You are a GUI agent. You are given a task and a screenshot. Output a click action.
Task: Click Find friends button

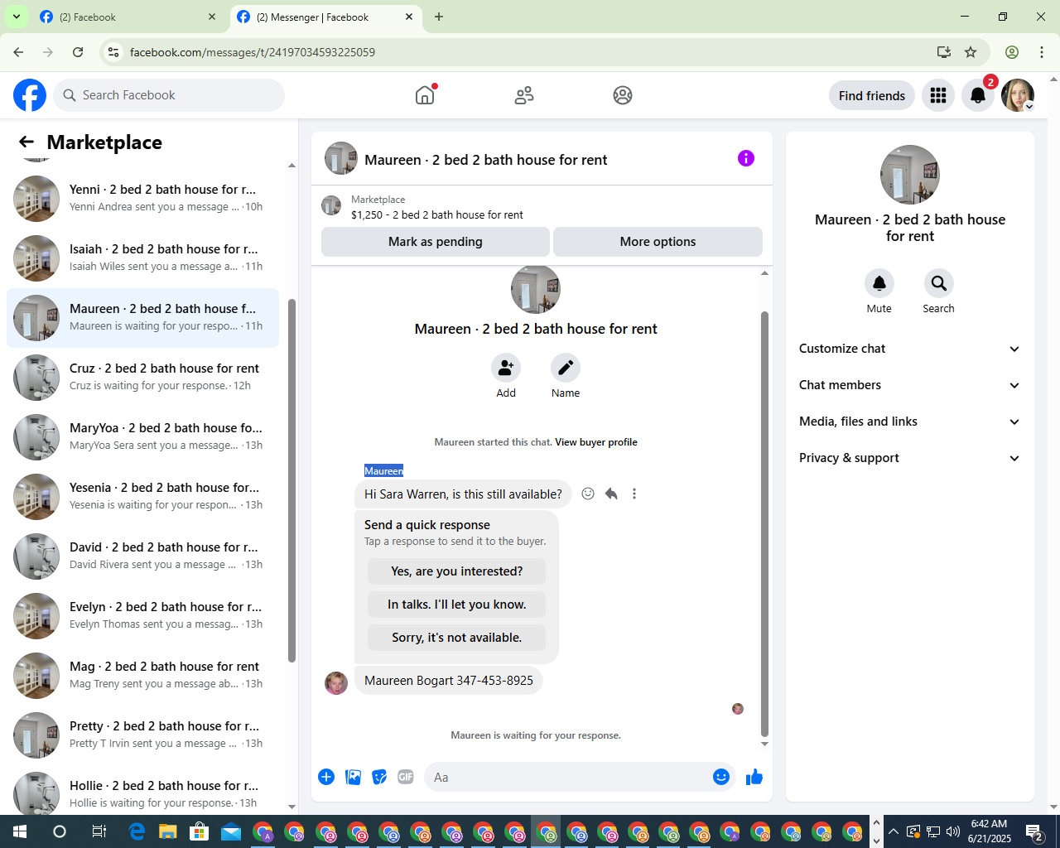pyautogui.click(x=872, y=95)
